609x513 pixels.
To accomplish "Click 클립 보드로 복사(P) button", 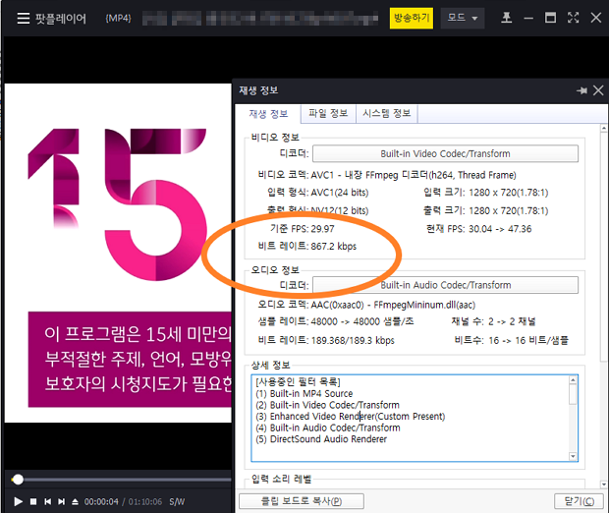I will pyautogui.click(x=302, y=501).
